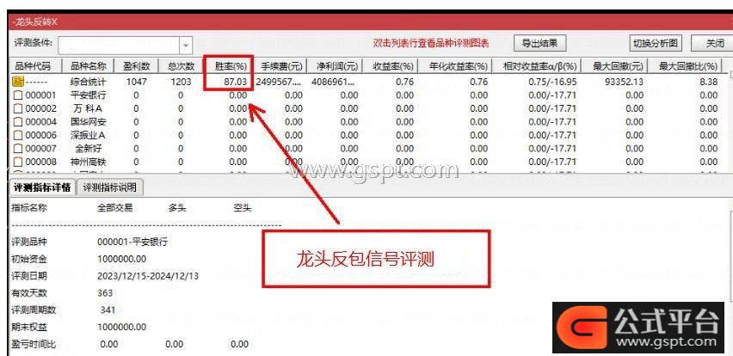Click the 空头 column label
This screenshot has width=733, height=356.
click(x=243, y=208)
